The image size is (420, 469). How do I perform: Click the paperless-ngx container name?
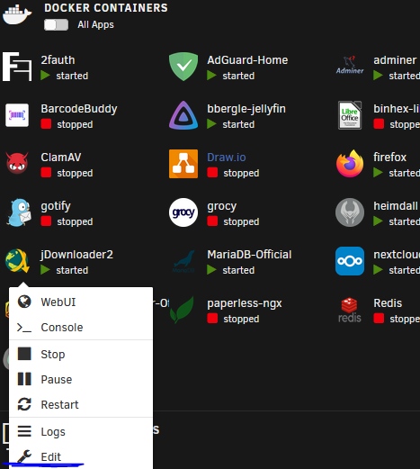coord(245,303)
